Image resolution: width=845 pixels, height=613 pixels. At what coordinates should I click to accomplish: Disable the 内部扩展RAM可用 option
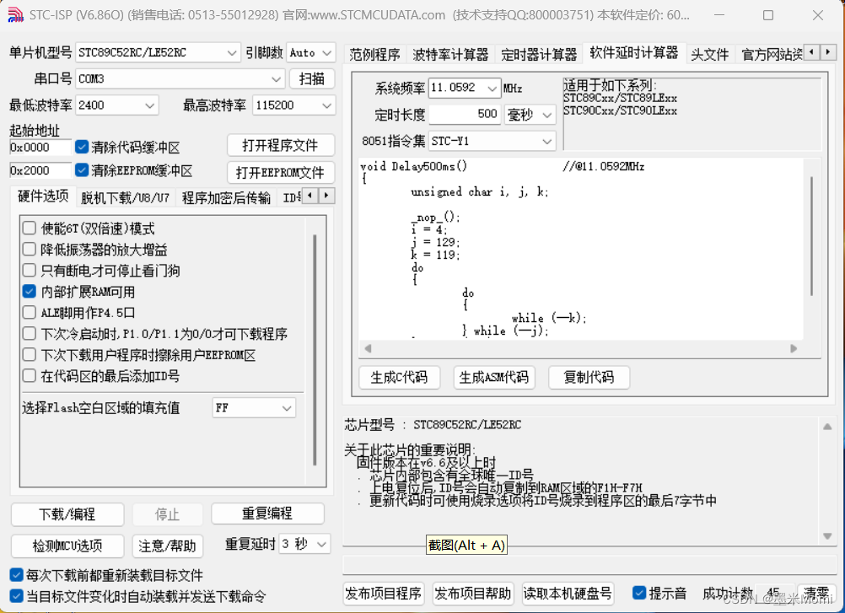[x=30, y=291]
